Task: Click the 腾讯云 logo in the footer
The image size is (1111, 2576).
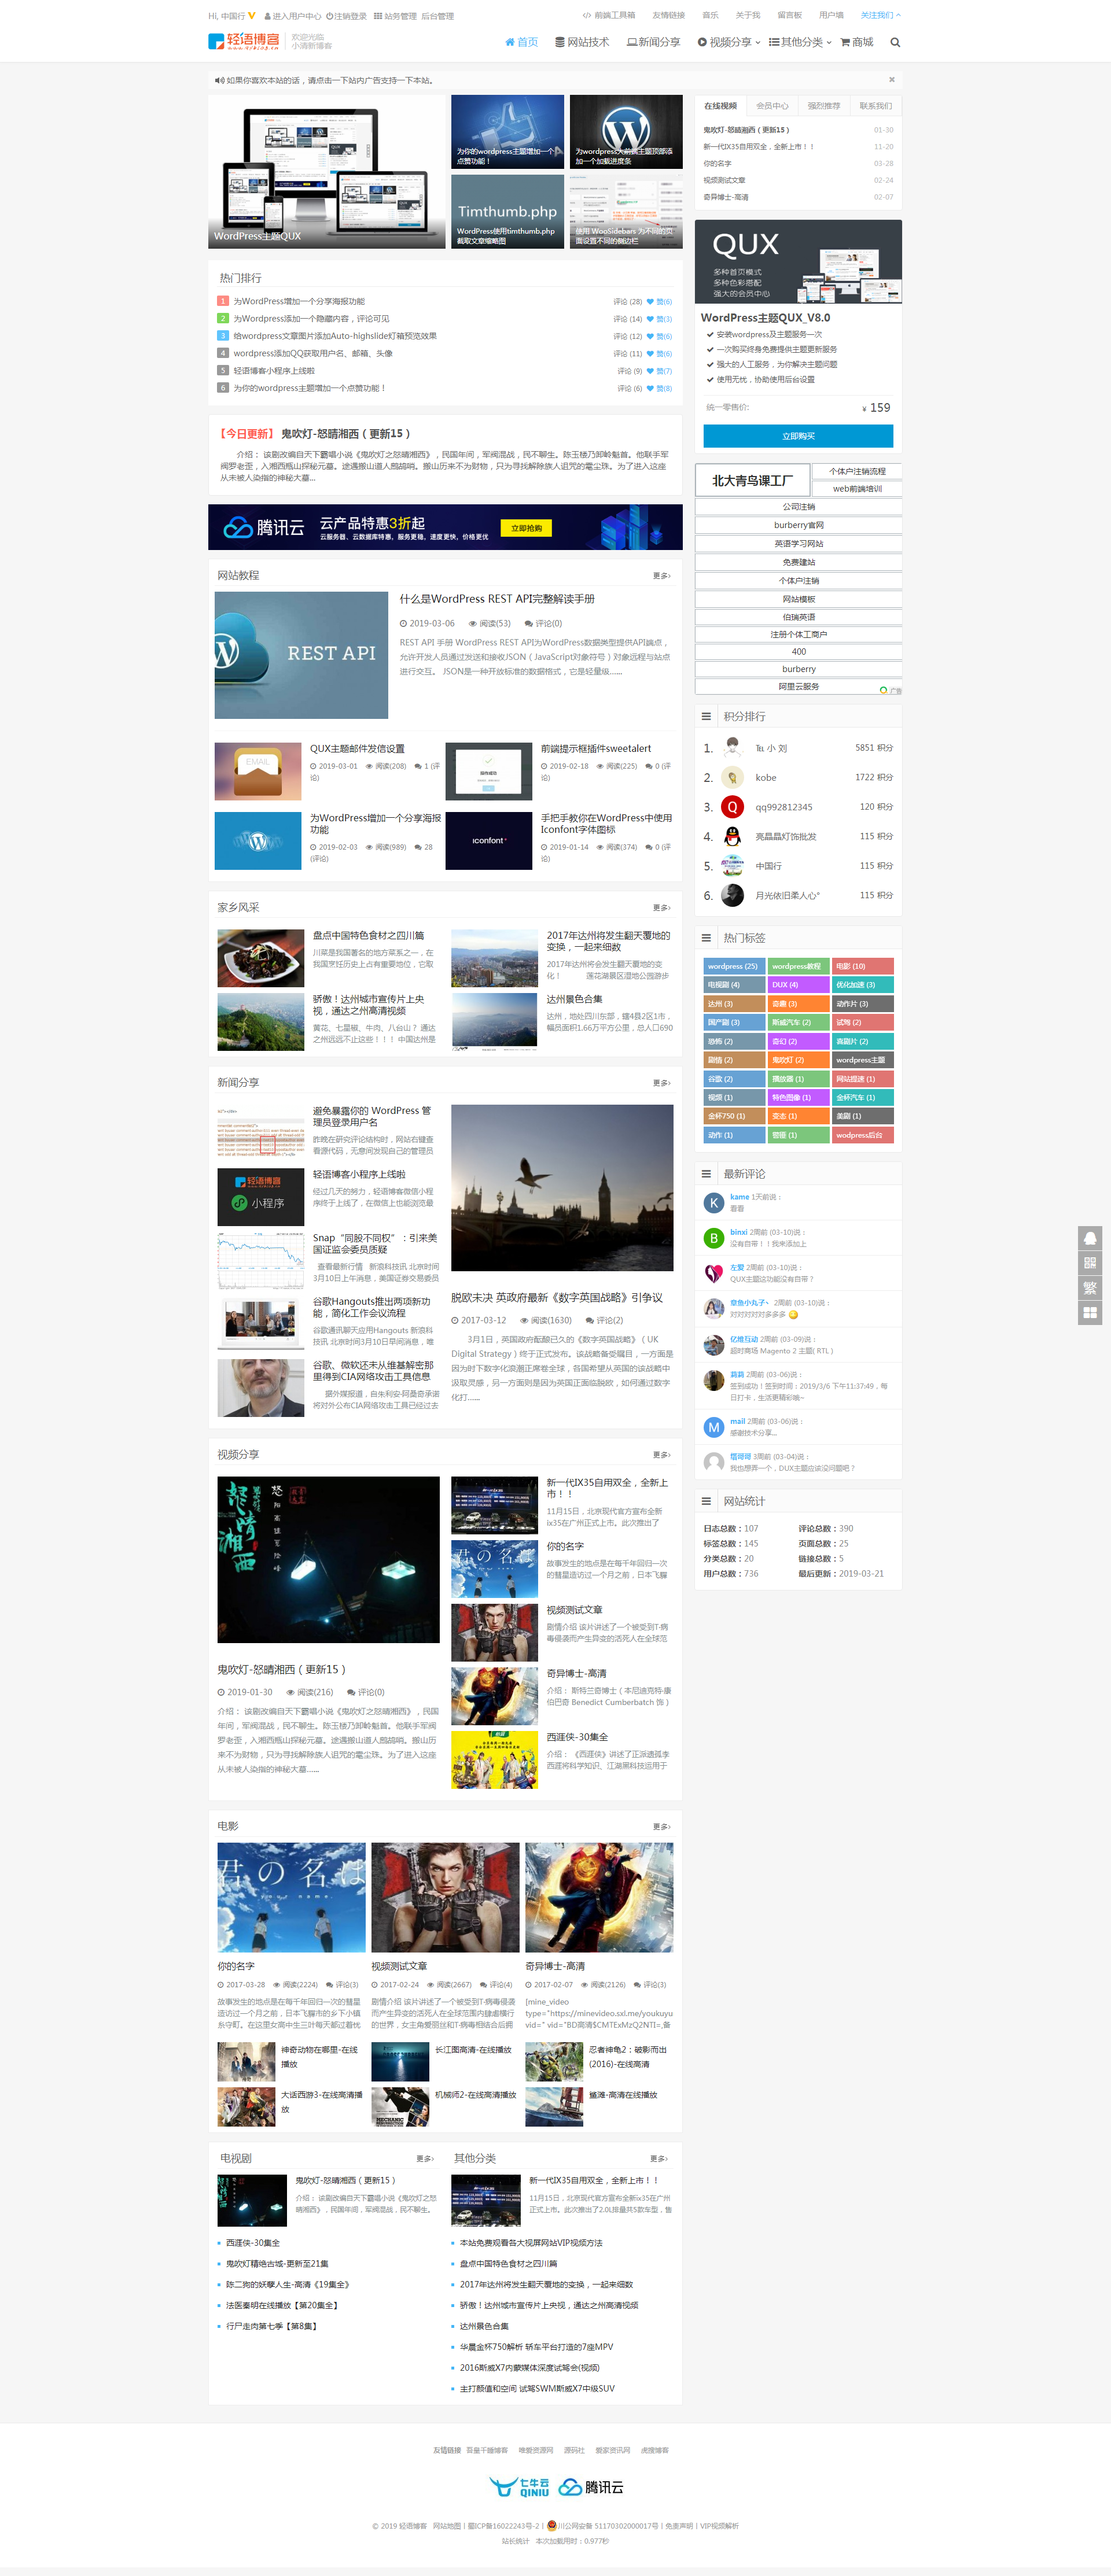Action: pyautogui.click(x=591, y=2487)
